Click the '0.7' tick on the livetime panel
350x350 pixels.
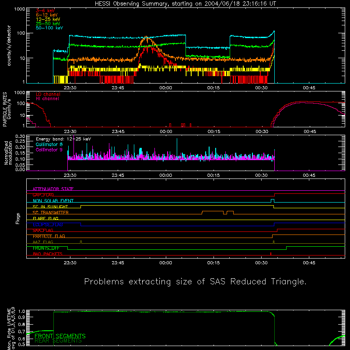pyautogui.click(x=22, y=332)
